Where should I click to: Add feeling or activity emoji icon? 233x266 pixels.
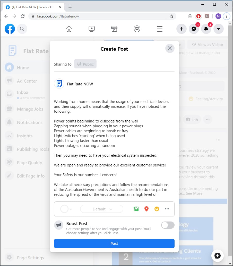pyautogui.click(x=157, y=209)
